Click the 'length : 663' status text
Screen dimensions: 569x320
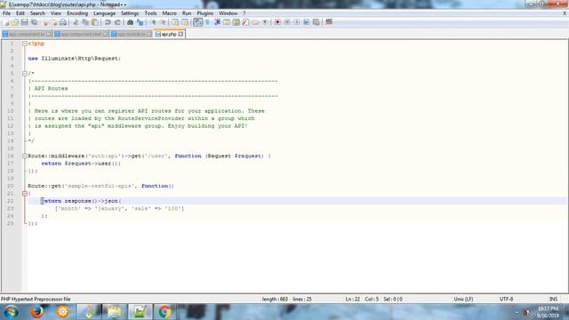coord(275,300)
